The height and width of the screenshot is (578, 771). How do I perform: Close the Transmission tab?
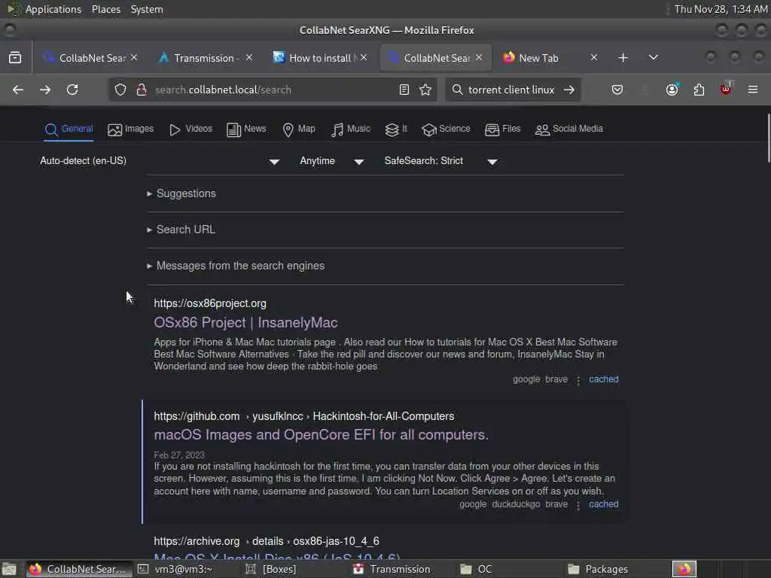pos(248,57)
